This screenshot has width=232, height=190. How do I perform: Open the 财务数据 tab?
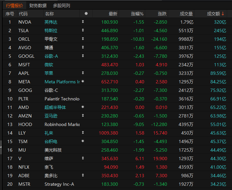[x=38, y=6]
